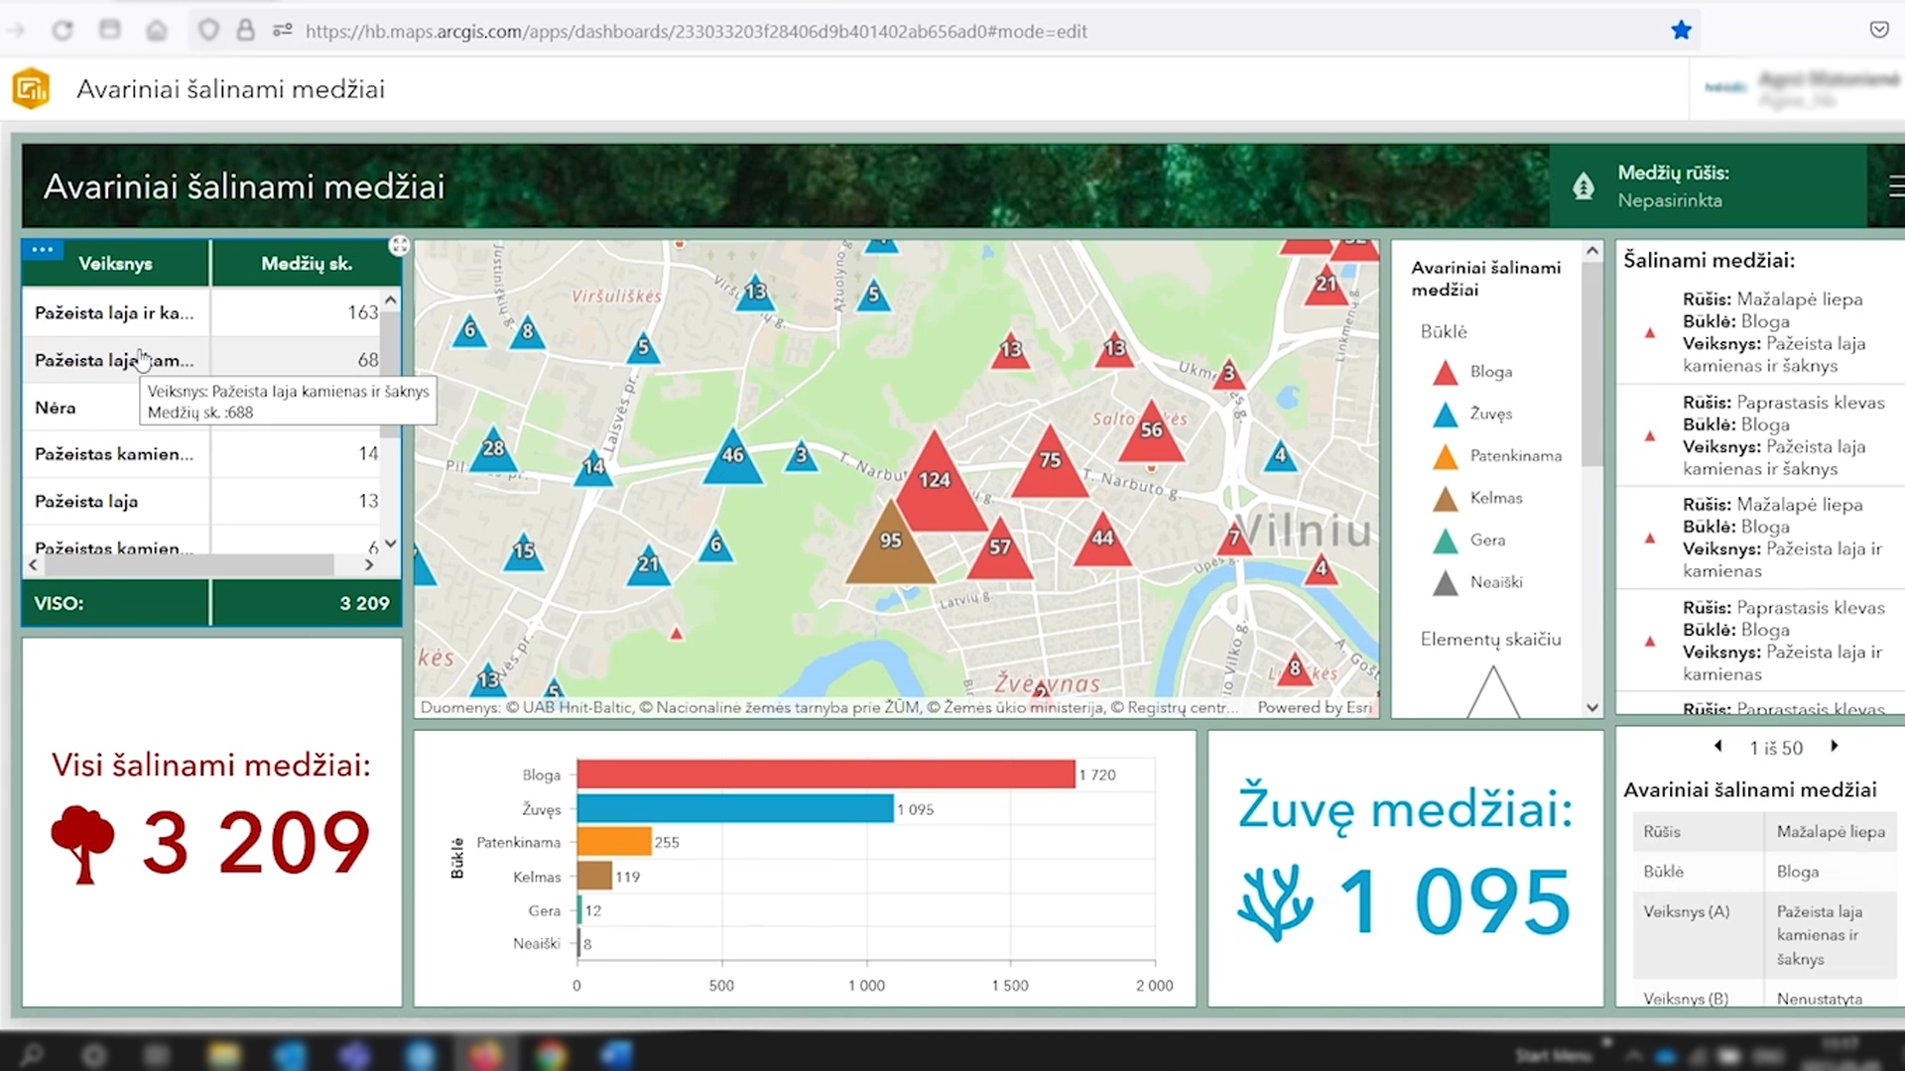Open the hamburger menu in header
This screenshot has width=1905, height=1071.
[1895, 186]
